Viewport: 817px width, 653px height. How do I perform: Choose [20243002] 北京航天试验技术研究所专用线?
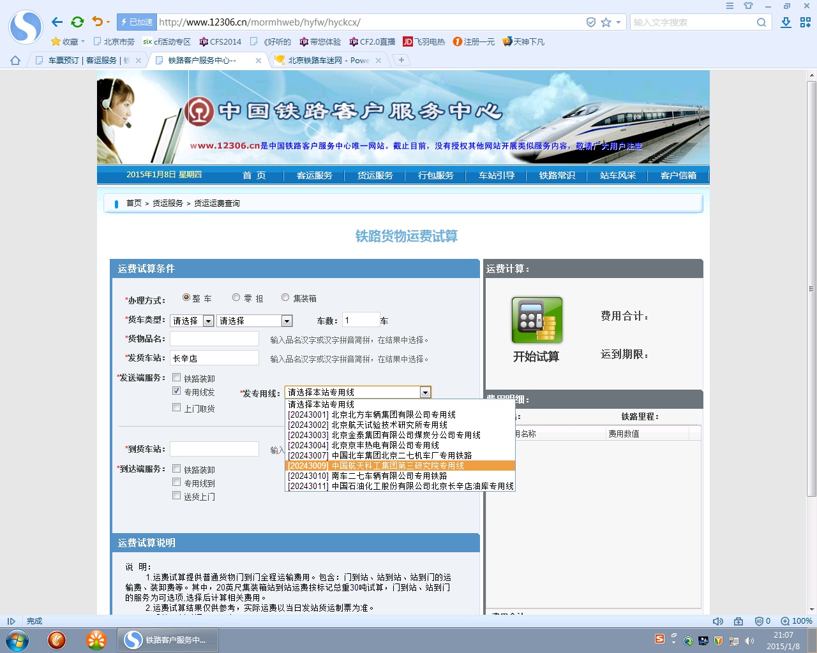tap(400, 425)
